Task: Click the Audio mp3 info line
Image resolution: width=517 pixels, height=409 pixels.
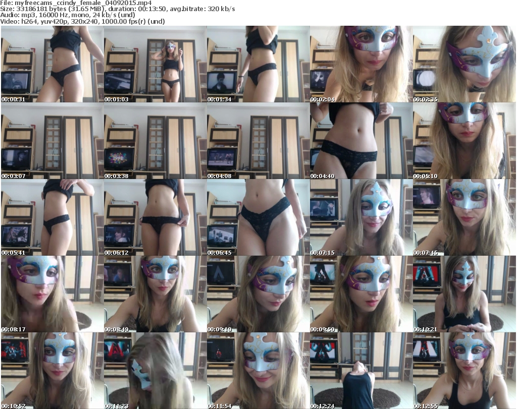Action: (68, 15)
